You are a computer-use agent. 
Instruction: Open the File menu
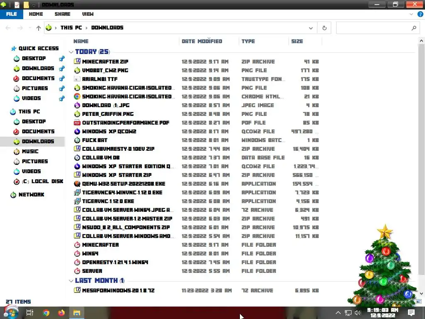click(11, 14)
